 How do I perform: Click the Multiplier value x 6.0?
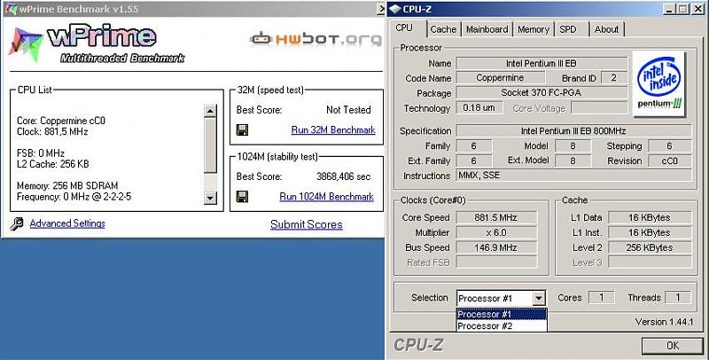pyautogui.click(x=496, y=232)
